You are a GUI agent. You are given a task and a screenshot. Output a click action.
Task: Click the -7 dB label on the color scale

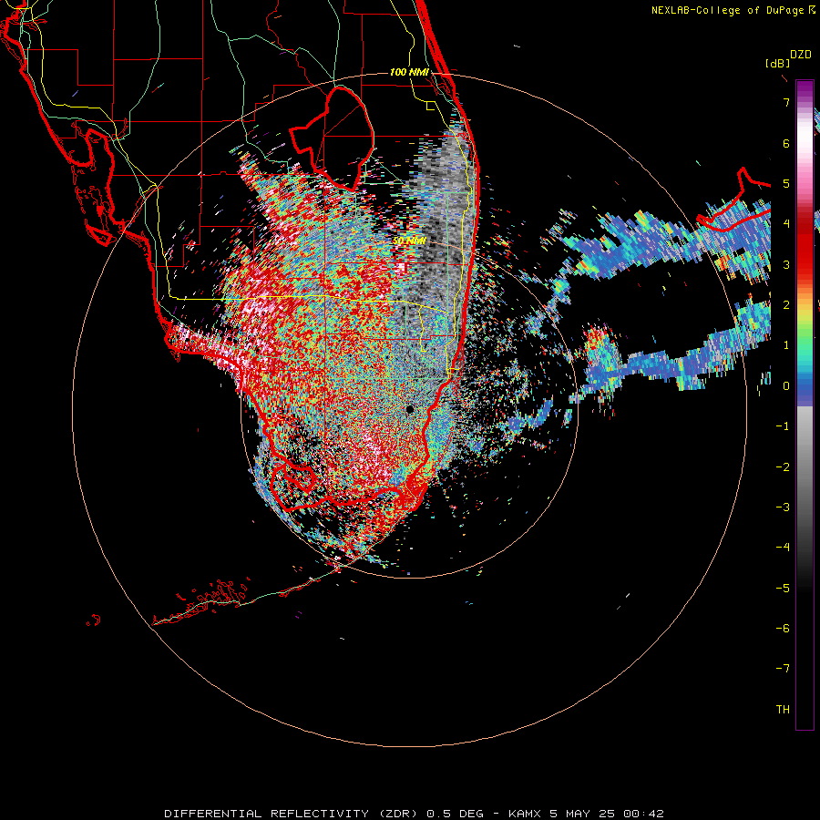[783, 669]
